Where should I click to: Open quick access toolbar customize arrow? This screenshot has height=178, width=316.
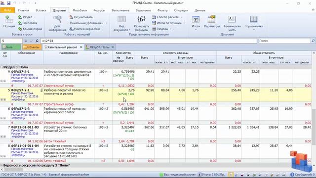click(x=35, y=3)
